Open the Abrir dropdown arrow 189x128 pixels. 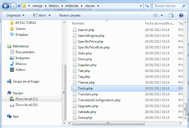coord(50,15)
